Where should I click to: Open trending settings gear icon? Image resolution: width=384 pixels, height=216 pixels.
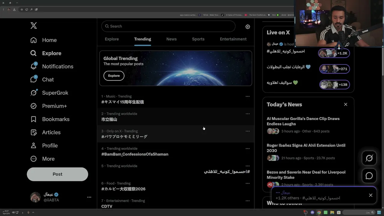coord(247,27)
